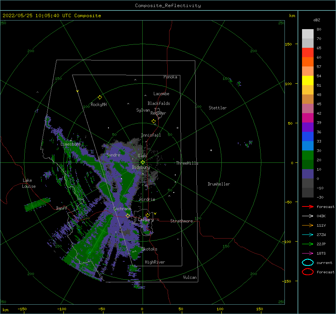Viewport: 336px width, 314px height.
Task: Click the yellow diamond marker near RockyMH
Action: 100,97
